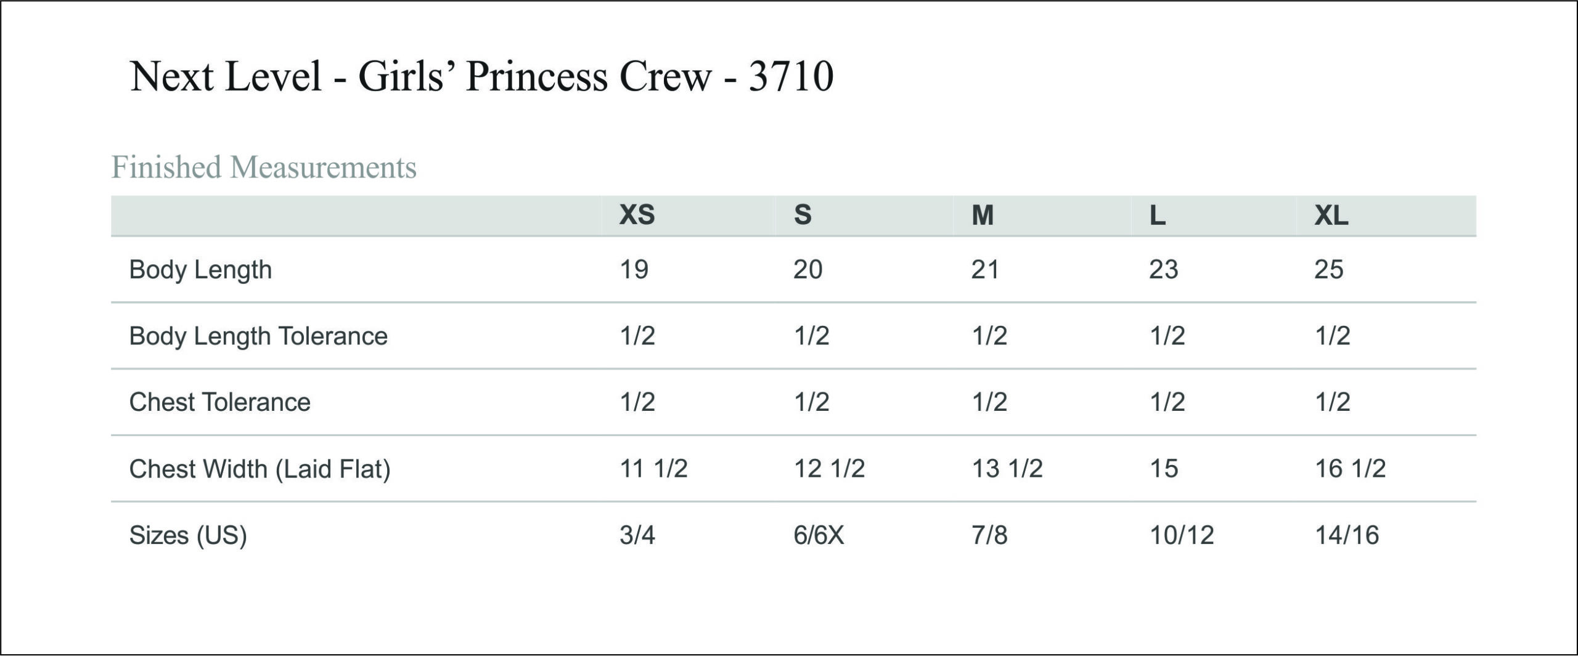Click the Chest Tolerance row label
The image size is (1578, 656).
220,402
